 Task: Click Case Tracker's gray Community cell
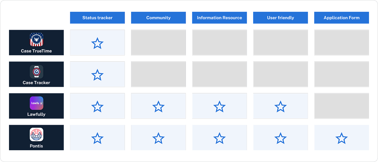158,74
